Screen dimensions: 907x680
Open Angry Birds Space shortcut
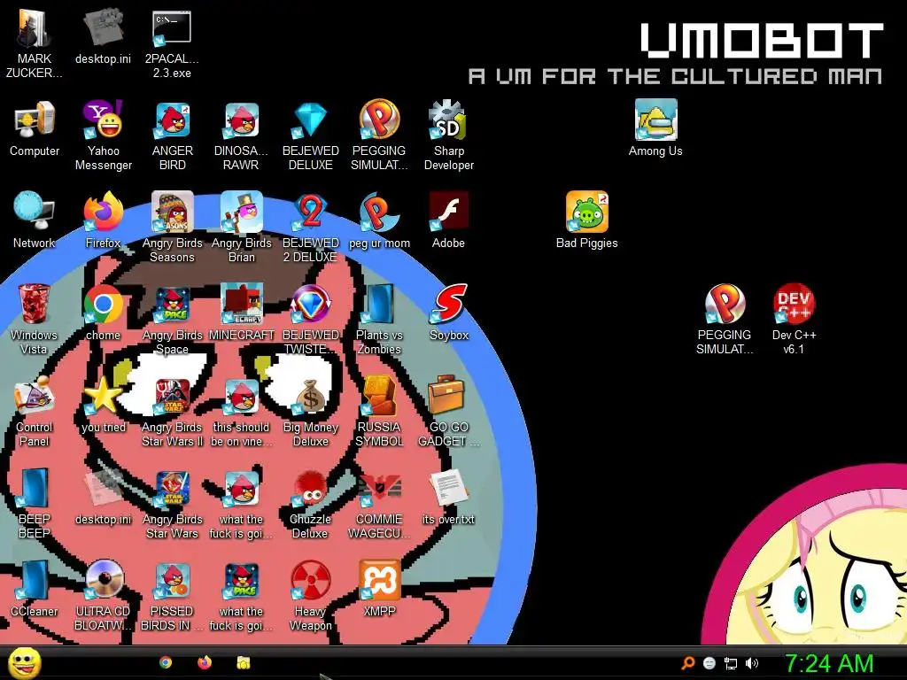(x=173, y=304)
